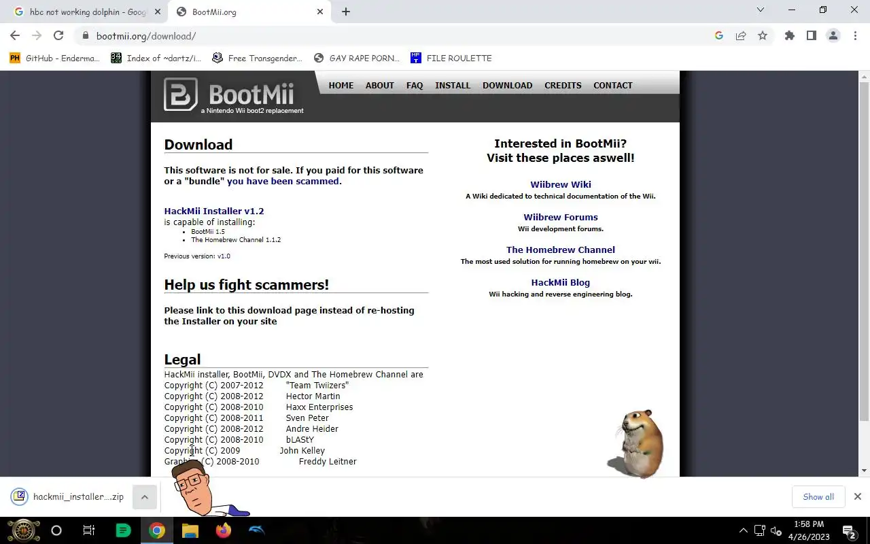Screen dimensions: 870x544
Task: Go back to previous page
Action: [15, 35]
